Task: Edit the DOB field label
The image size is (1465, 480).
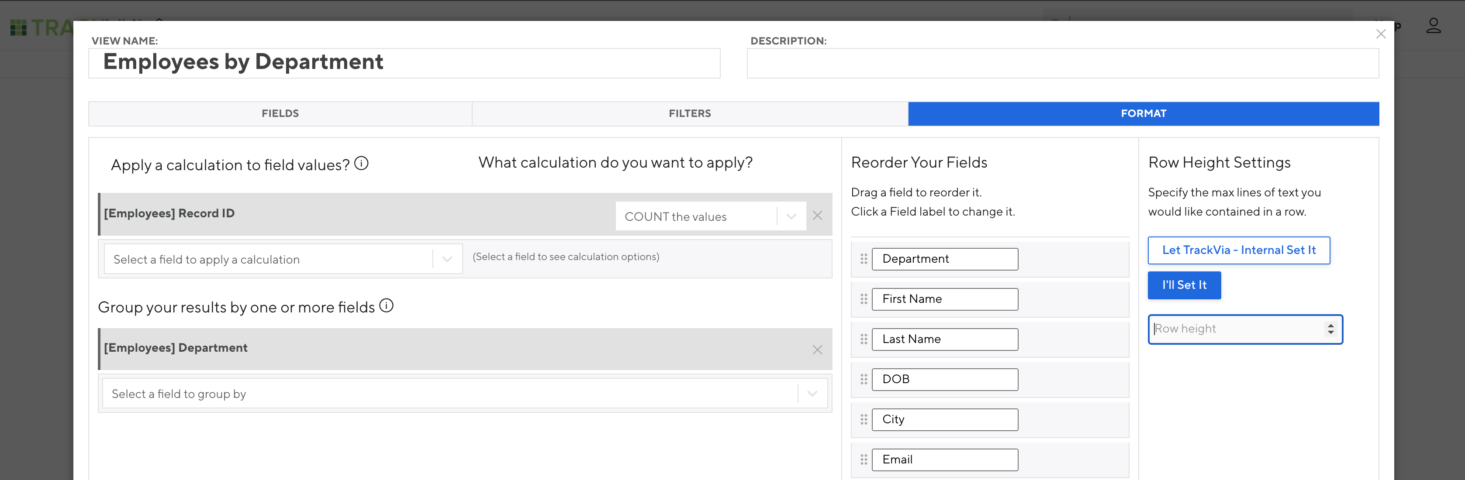Action: (x=945, y=380)
